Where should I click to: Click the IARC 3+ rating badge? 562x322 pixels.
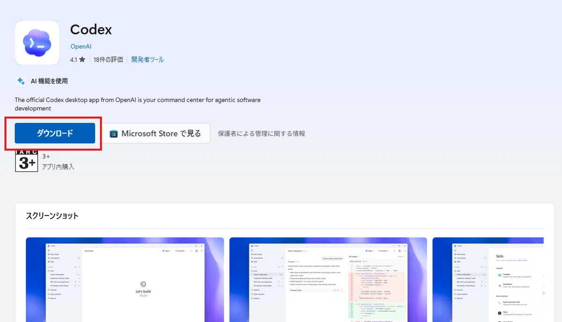tap(26, 161)
